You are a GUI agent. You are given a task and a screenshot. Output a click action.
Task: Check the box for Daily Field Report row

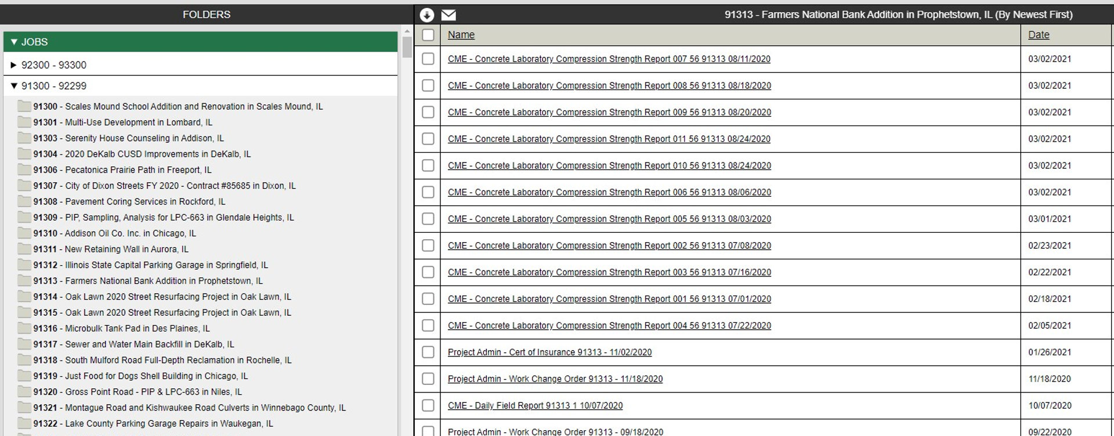tap(428, 406)
